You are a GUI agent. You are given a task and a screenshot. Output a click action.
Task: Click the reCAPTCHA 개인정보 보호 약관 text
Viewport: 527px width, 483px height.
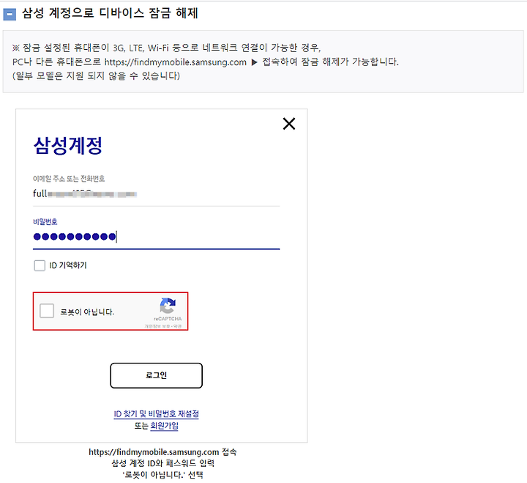[x=163, y=326]
